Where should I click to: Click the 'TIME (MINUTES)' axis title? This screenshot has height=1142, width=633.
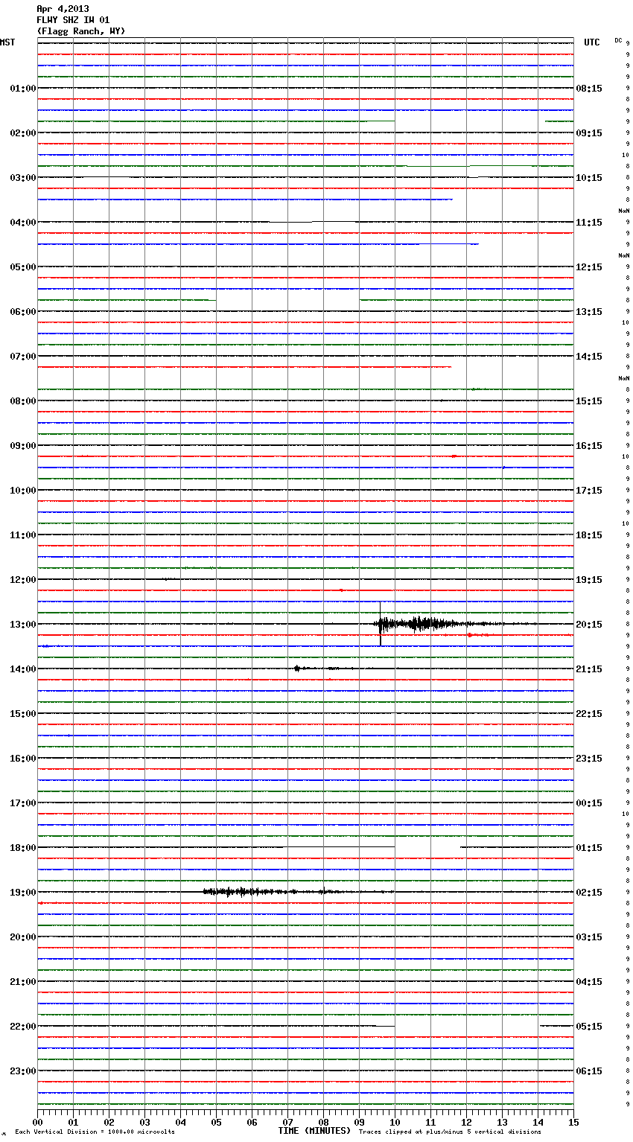coord(314,1131)
